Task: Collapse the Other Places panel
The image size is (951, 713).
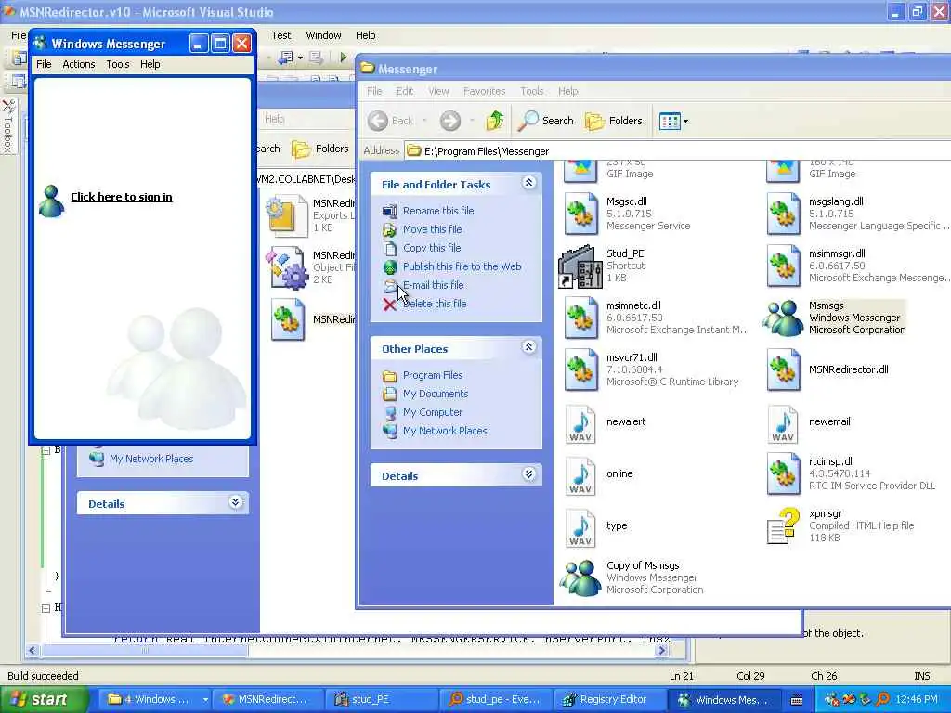Action: tap(528, 347)
